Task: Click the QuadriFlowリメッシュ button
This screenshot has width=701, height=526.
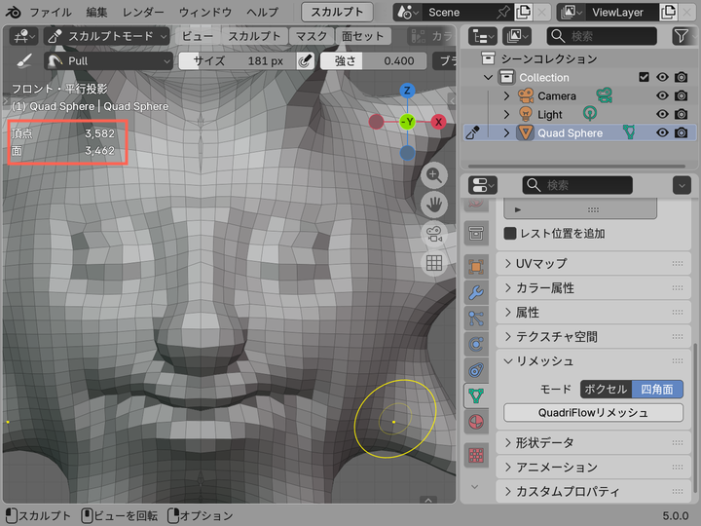Action: (x=593, y=412)
